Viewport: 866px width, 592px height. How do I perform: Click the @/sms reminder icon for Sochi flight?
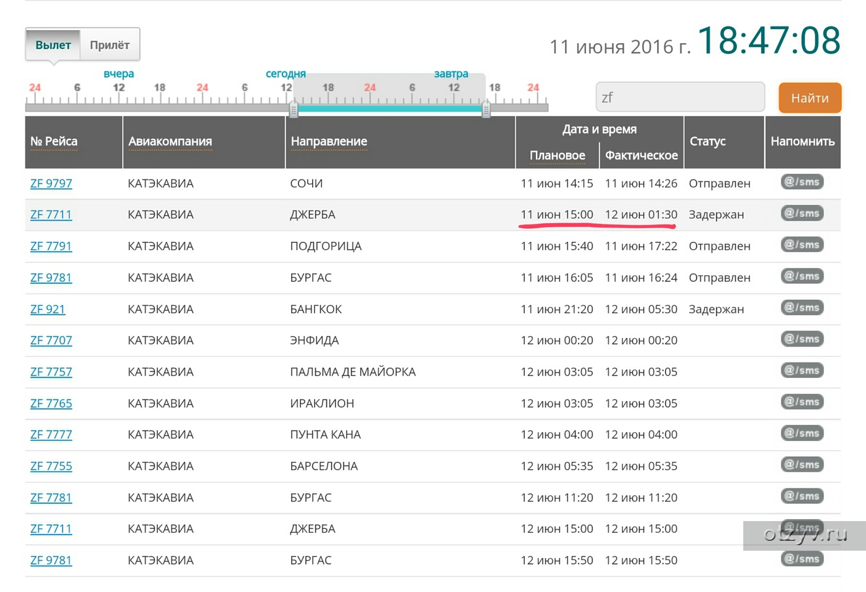coord(802,182)
